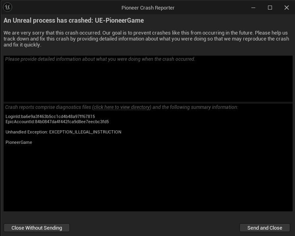Image resolution: width=295 pixels, height=236 pixels.
Task: Click the Unreal Engine logo in title bar
Action: [7, 8]
